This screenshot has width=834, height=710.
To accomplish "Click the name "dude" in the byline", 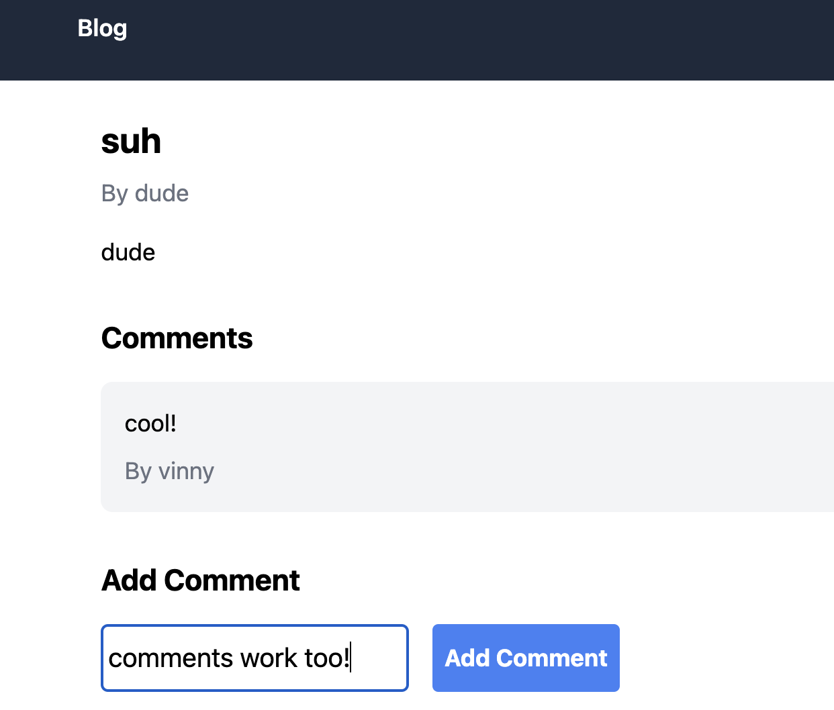I will click(x=162, y=193).
